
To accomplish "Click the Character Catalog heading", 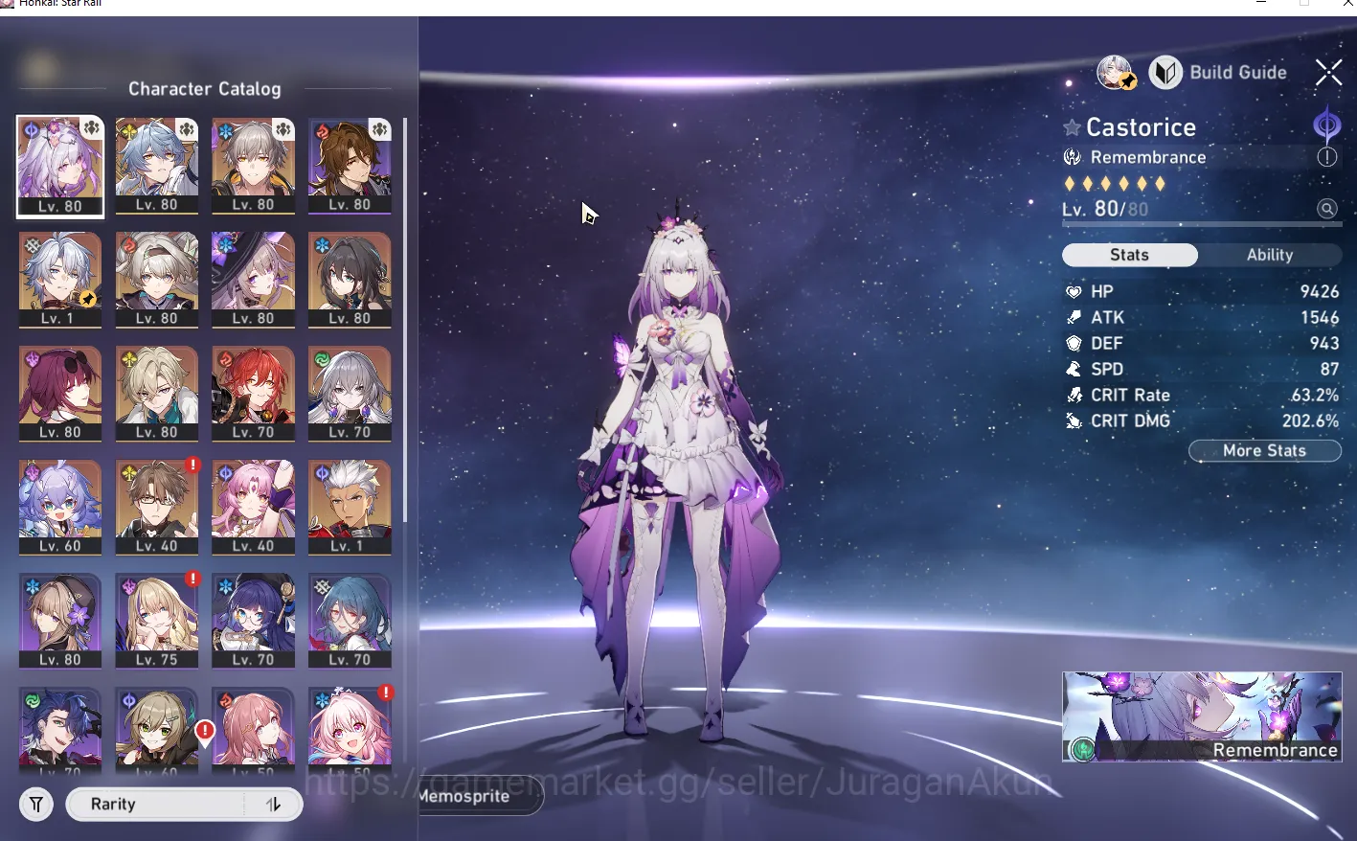I will (x=205, y=89).
